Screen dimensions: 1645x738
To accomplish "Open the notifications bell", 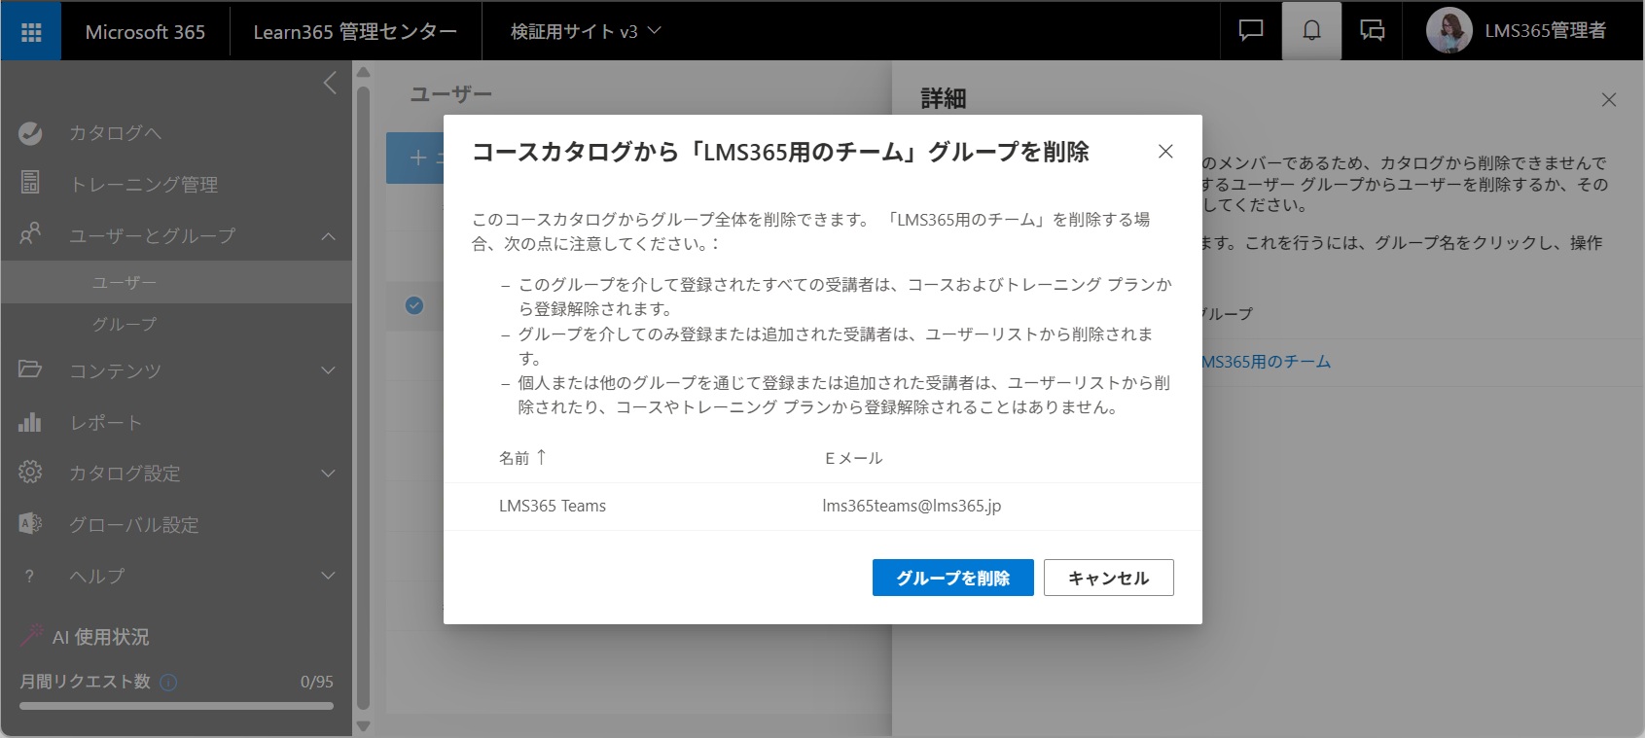I will pyautogui.click(x=1311, y=31).
